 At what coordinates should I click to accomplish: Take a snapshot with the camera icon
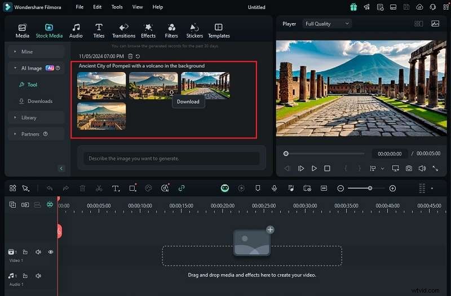(409, 168)
